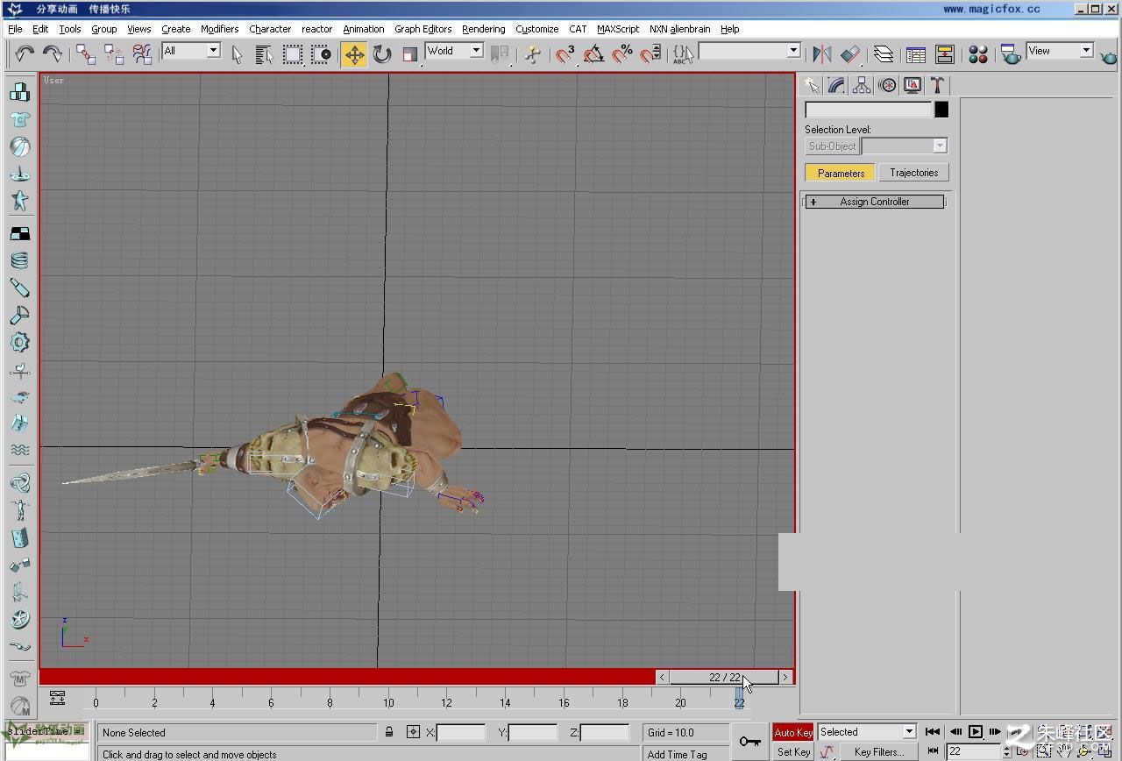Open the Layer Manager icon
1122x761 pixels.
pyautogui.click(x=884, y=54)
